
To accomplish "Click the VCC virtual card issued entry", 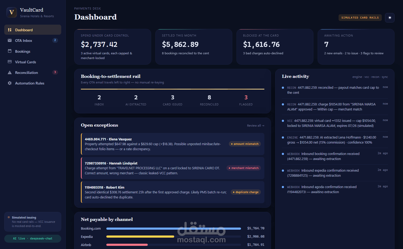I will point(335,123).
